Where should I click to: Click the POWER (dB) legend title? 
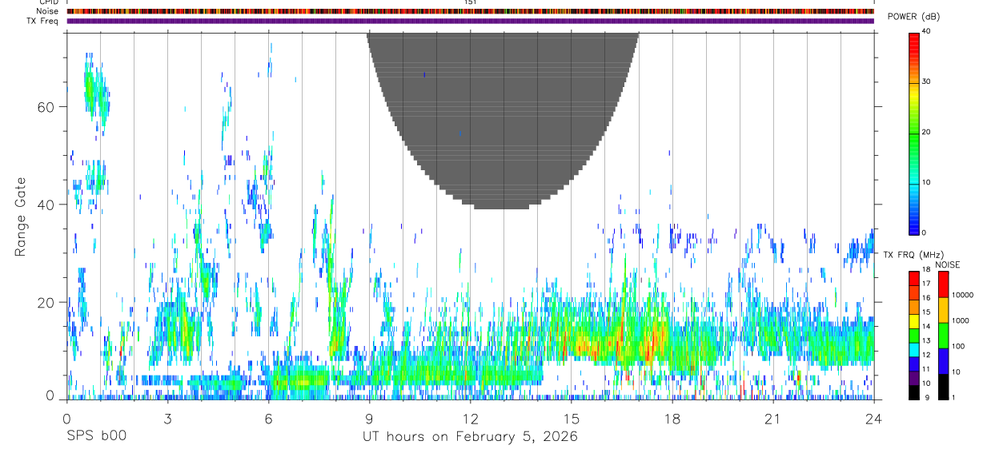point(914,17)
